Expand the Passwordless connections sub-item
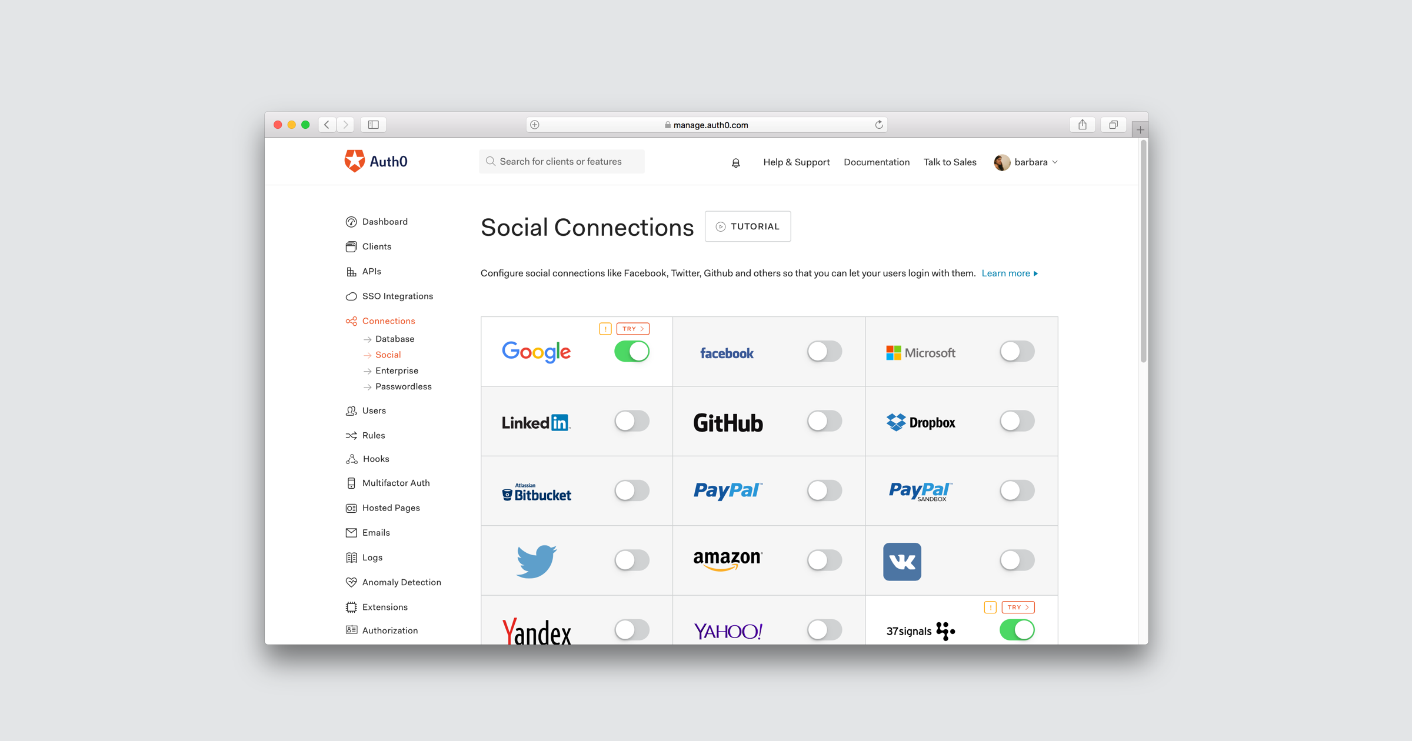The width and height of the screenshot is (1412, 741). (404, 388)
